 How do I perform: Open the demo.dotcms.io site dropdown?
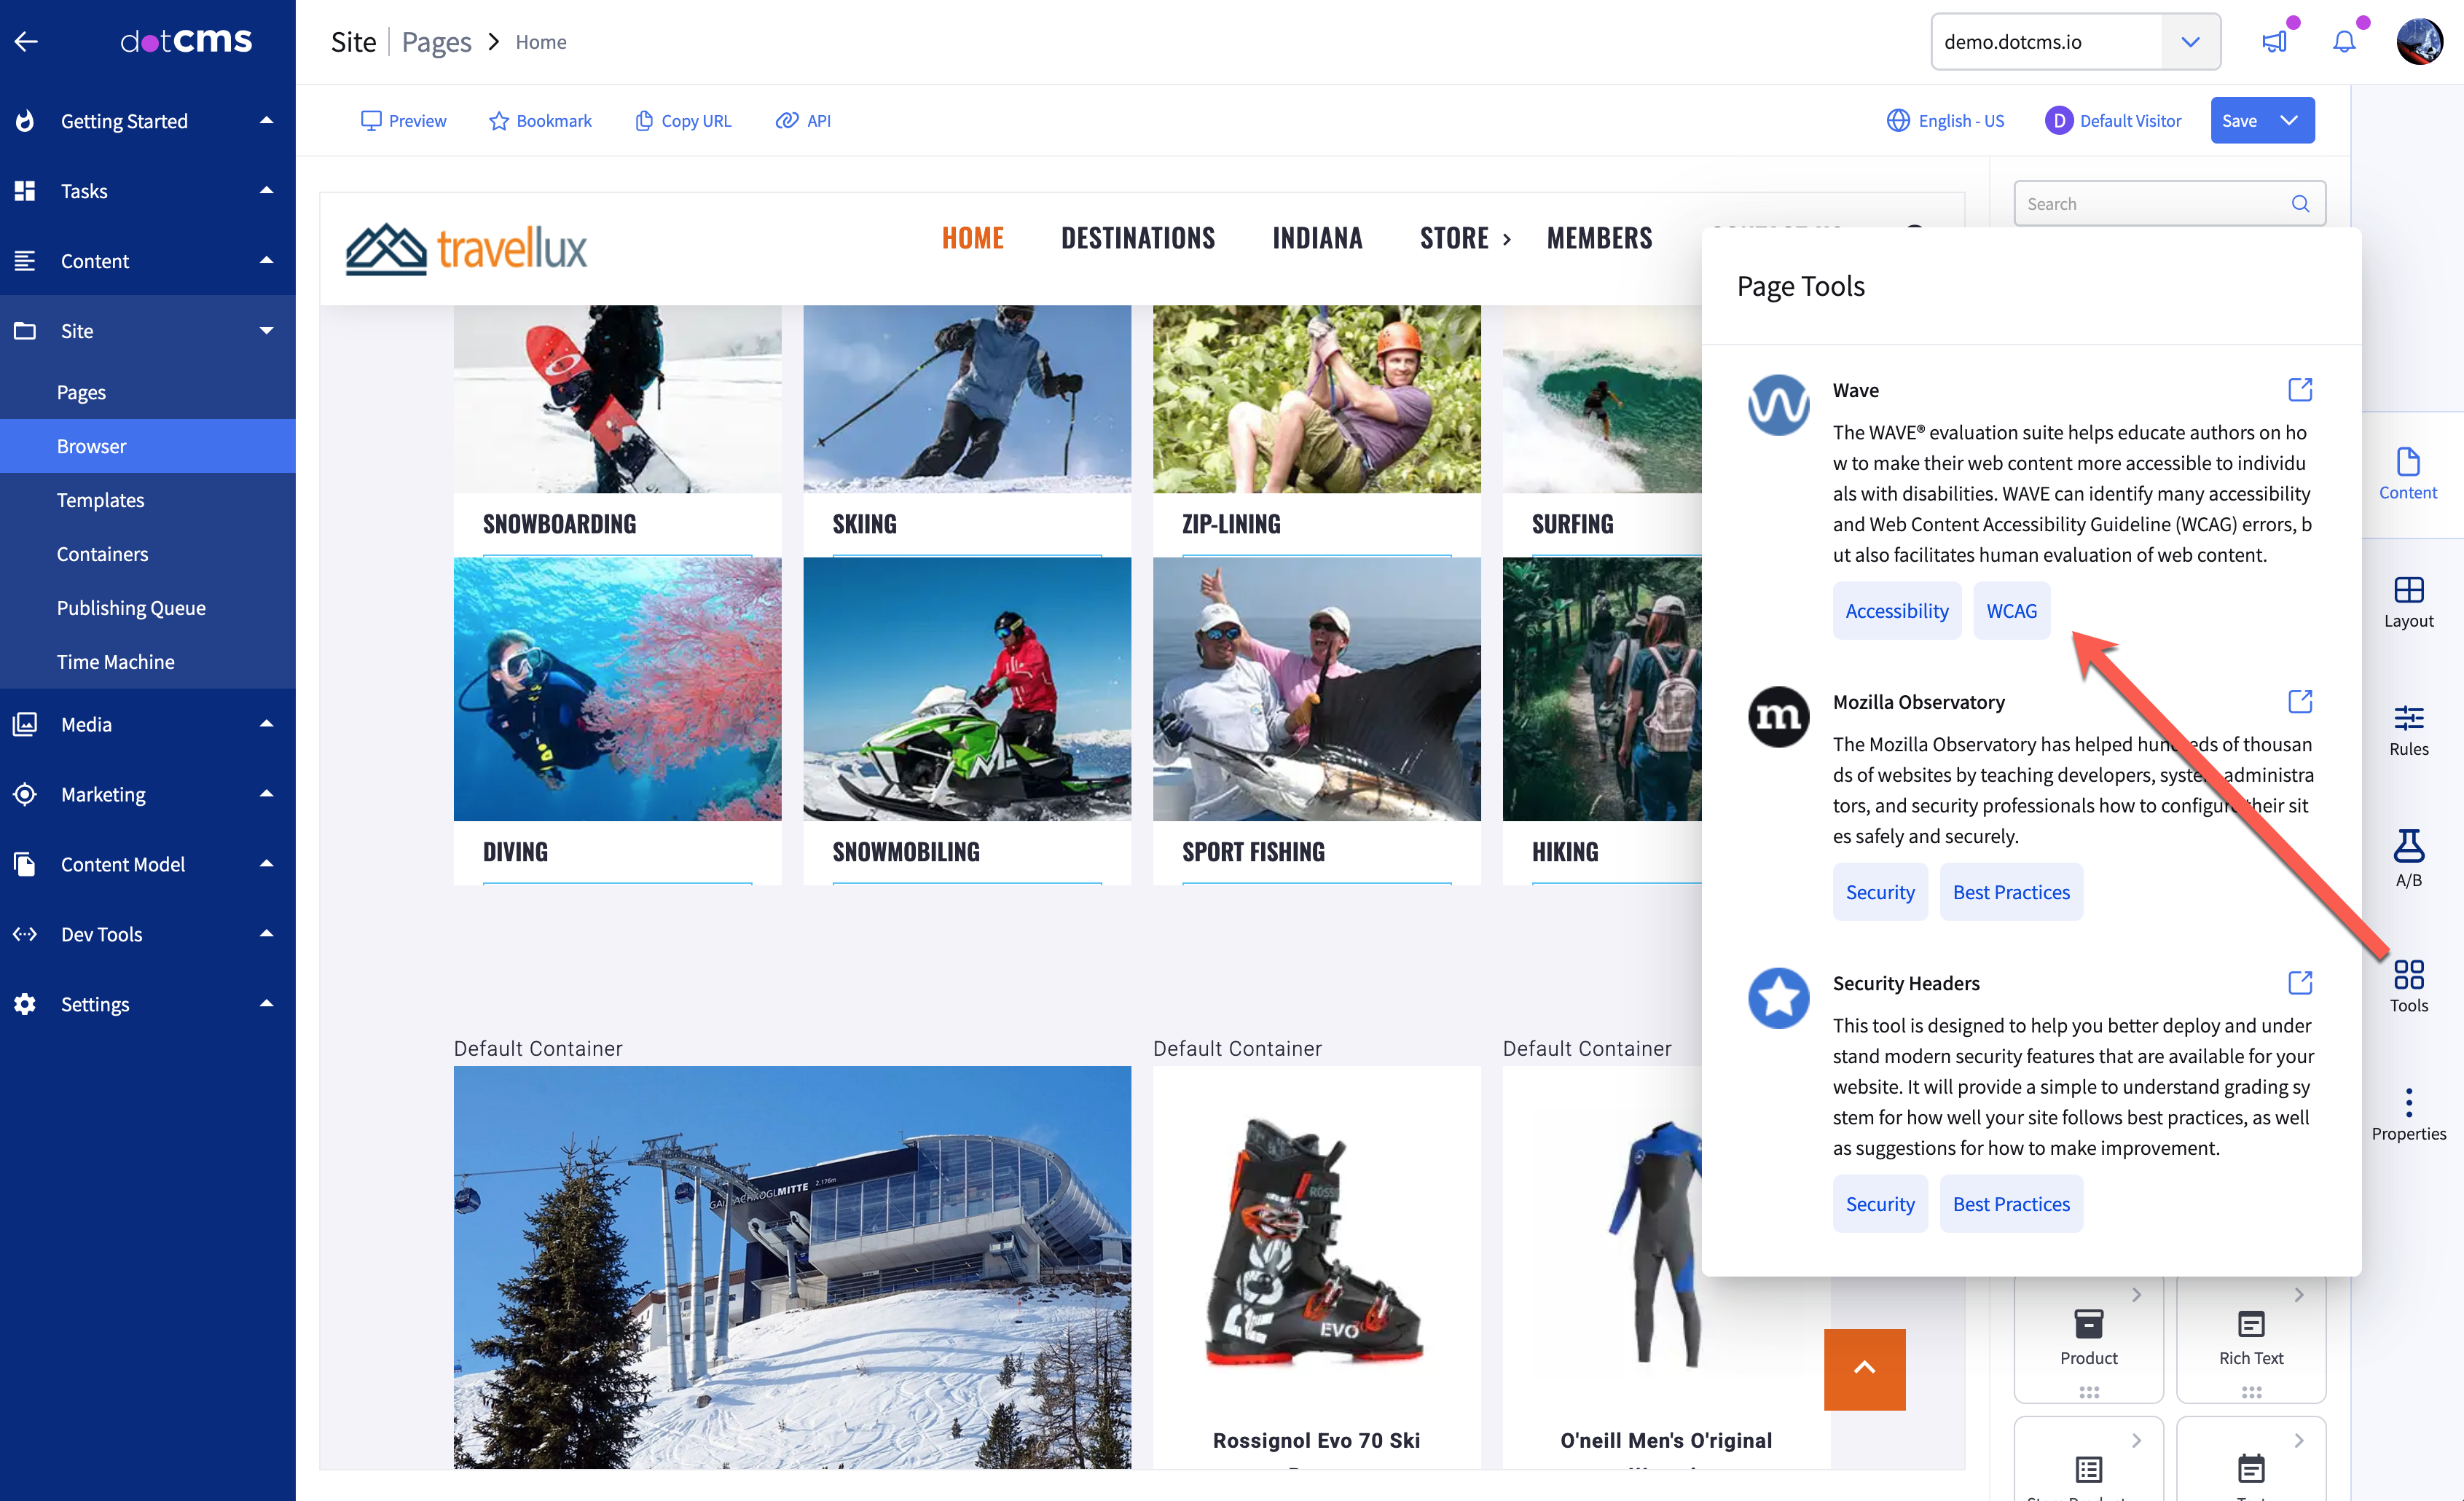click(x=2190, y=42)
